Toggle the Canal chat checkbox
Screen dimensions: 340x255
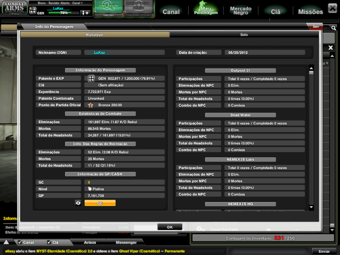click(x=19, y=242)
